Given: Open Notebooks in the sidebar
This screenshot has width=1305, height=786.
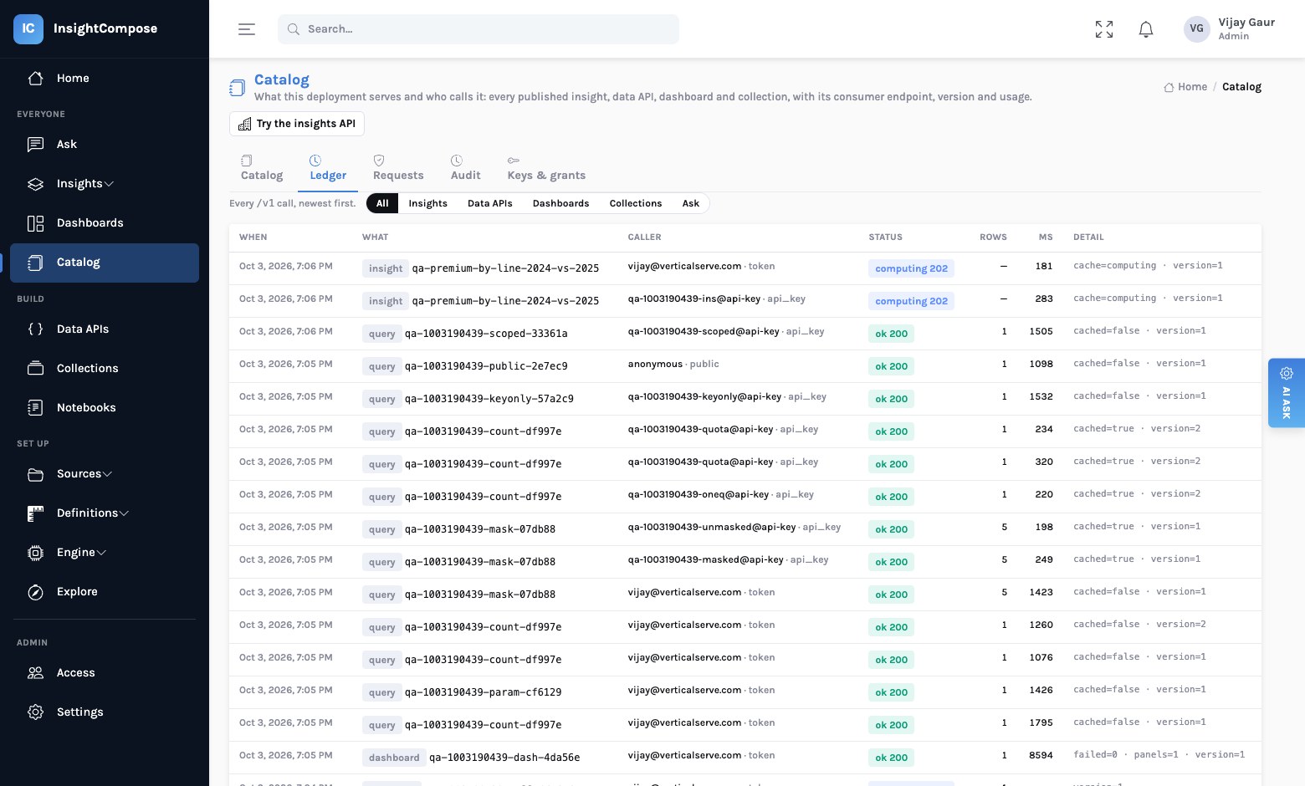Looking at the screenshot, I should coord(105,408).
